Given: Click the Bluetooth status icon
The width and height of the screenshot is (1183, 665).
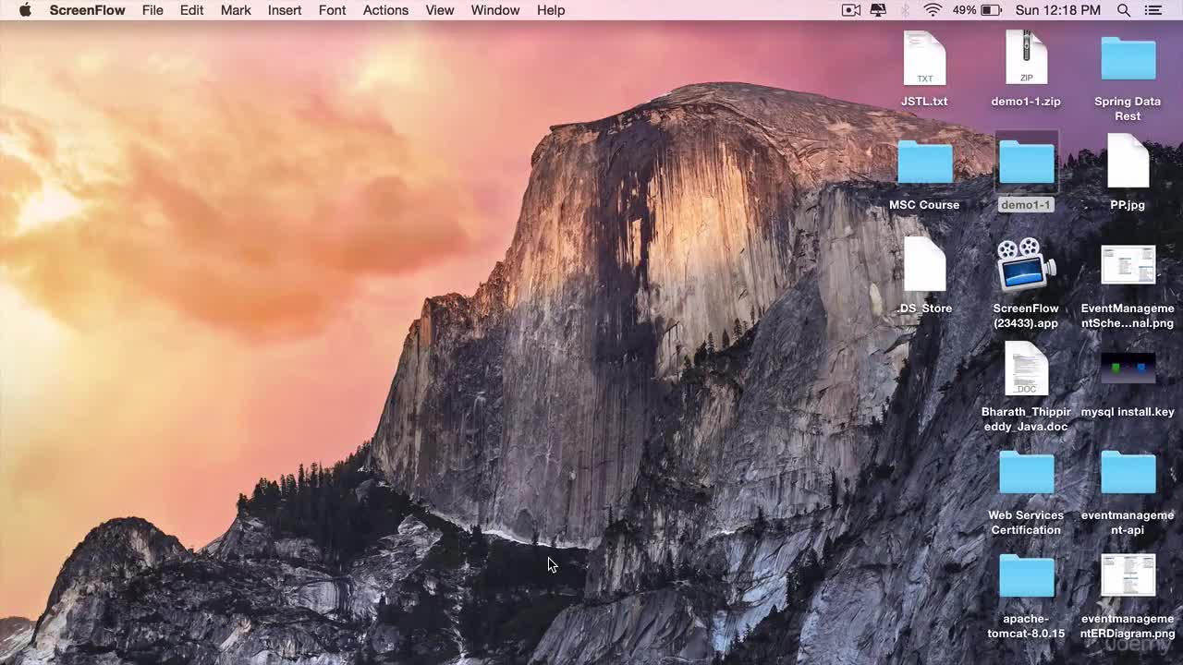Looking at the screenshot, I should pos(905,10).
